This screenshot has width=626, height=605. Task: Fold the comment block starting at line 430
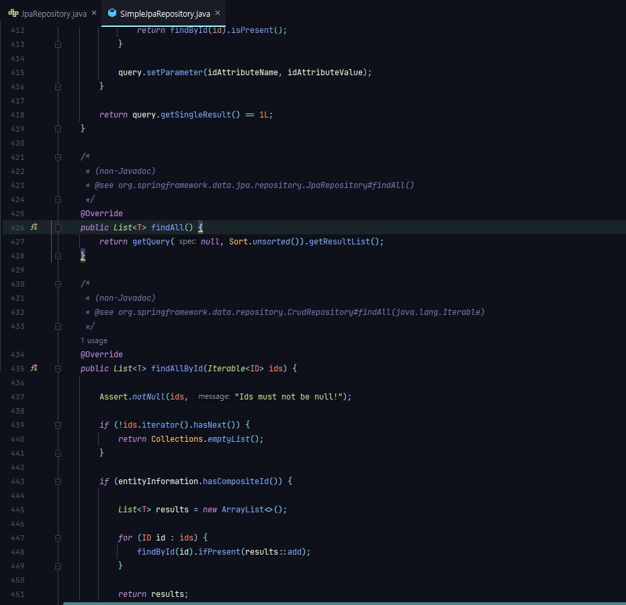point(58,284)
